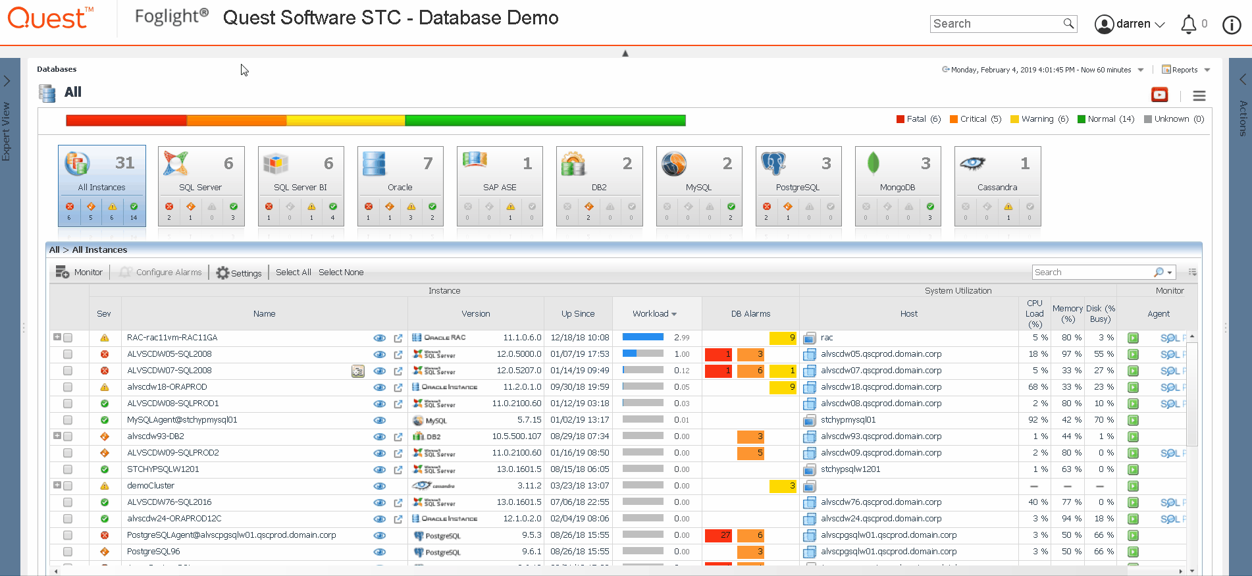Click agent status icon for ALVSCDW09-SQLPROD2
Screen dimensions: 1252x576
click(x=1133, y=453)
